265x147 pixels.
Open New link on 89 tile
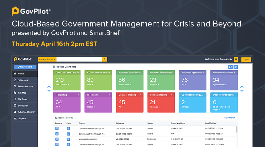(x=90, y=85)
